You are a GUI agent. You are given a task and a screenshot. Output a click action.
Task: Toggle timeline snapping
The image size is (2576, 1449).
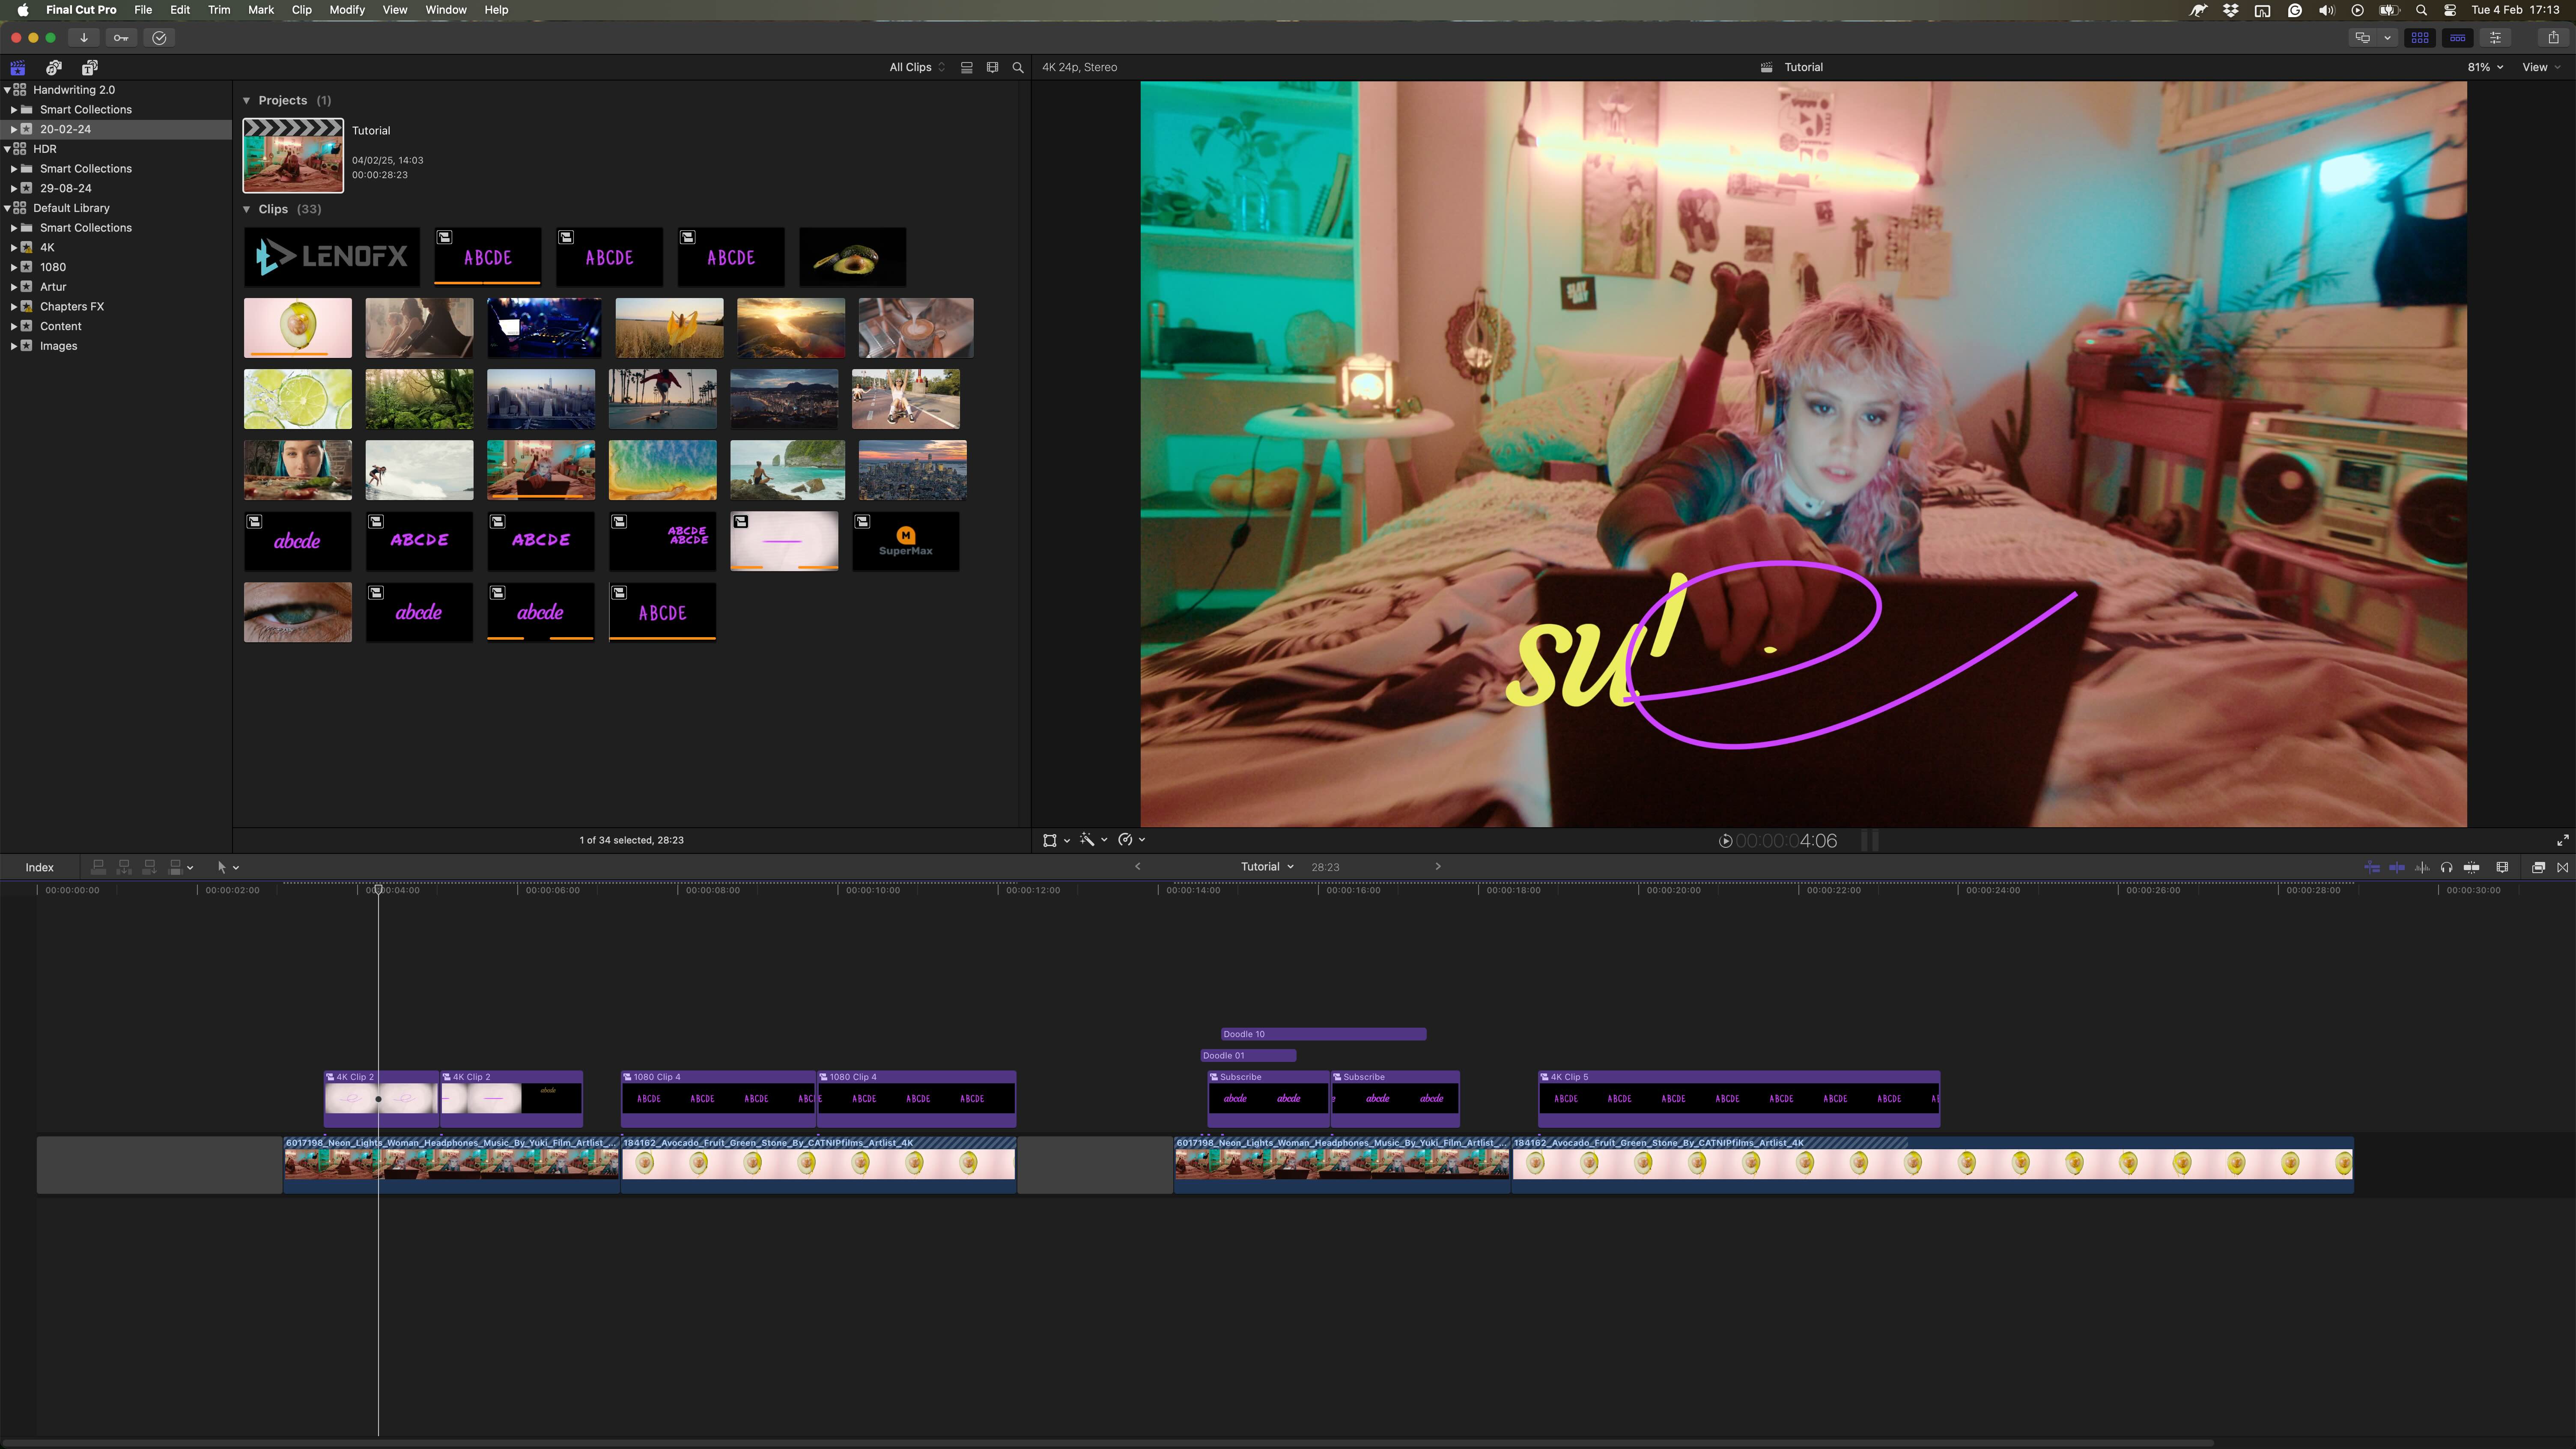tap(2471, 867)
